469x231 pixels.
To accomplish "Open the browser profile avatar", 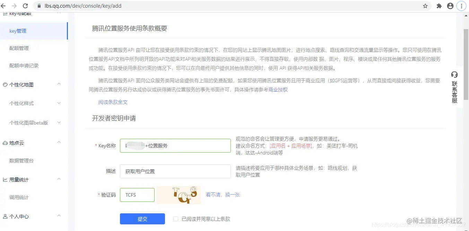I will pyautogui.click(x=450, y=6).
